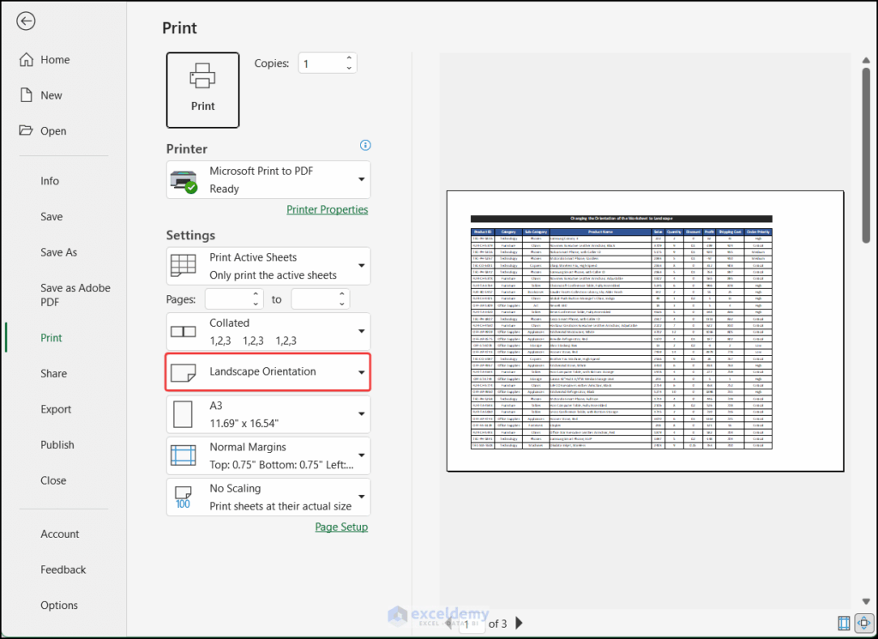Select Home in the sidebar
The height and width of the screenshot is (639, 878).
point(55,60)
